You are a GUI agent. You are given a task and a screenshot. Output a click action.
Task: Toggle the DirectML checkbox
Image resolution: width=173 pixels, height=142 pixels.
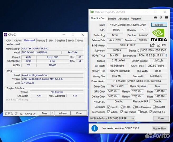point(154,107)
